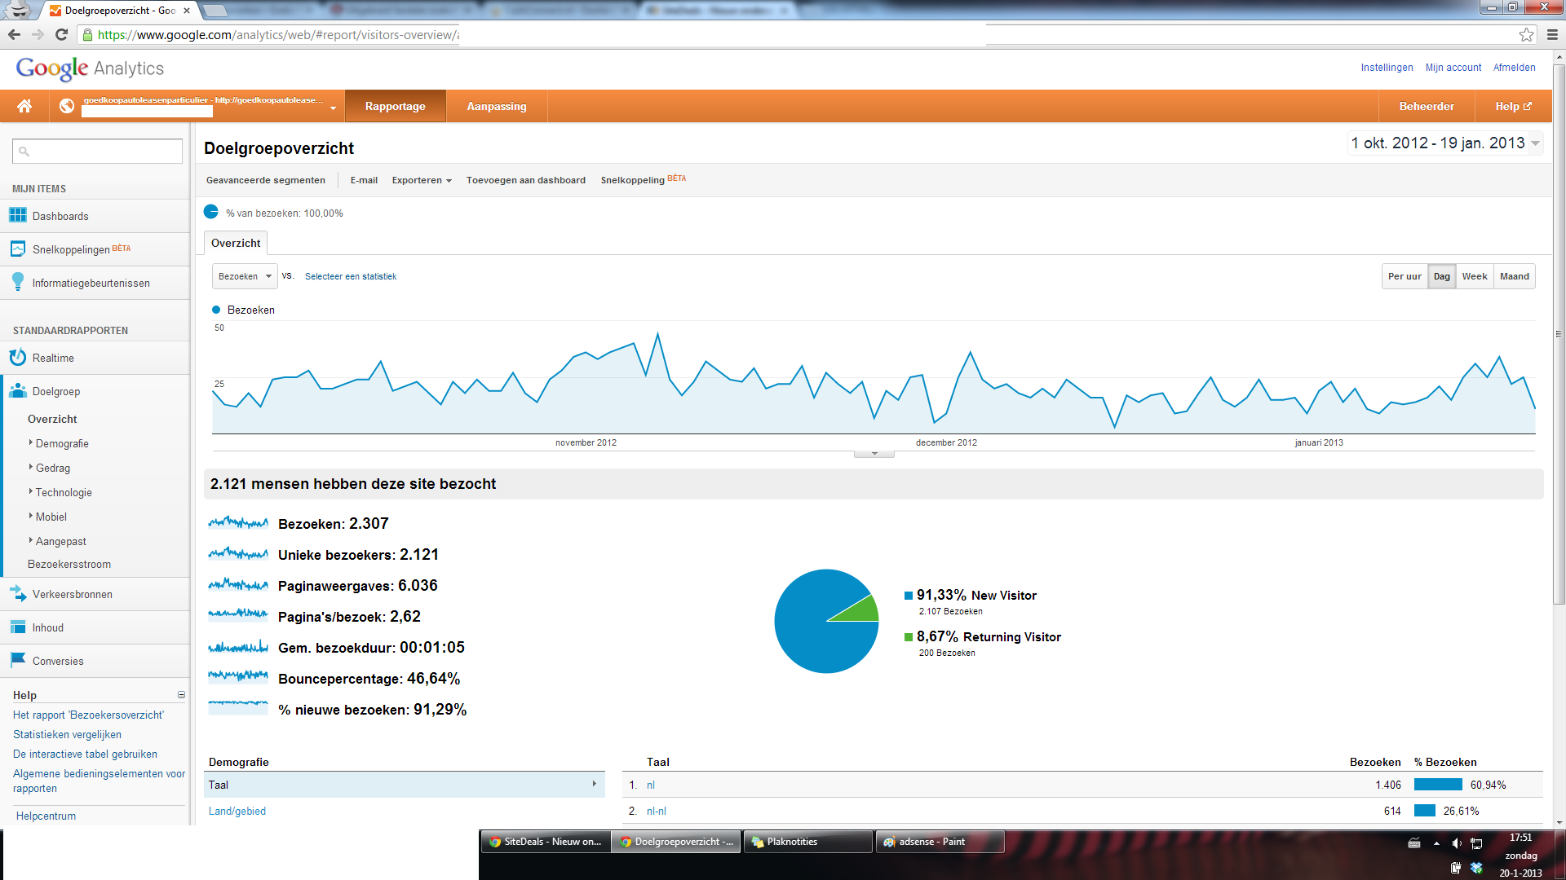This screenshot has height=880, width=1566.
Task: Switch chart granularity to Week
Action: (x=1475, y=276)
